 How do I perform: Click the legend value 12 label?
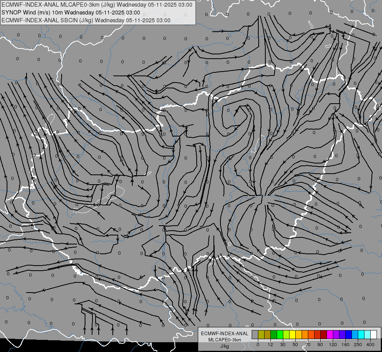coord(270,345)
